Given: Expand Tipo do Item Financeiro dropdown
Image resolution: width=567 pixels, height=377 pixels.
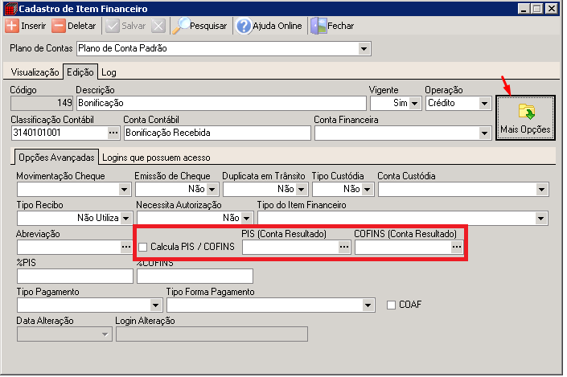Looking at the screenshot, I should tap(541, 219).
